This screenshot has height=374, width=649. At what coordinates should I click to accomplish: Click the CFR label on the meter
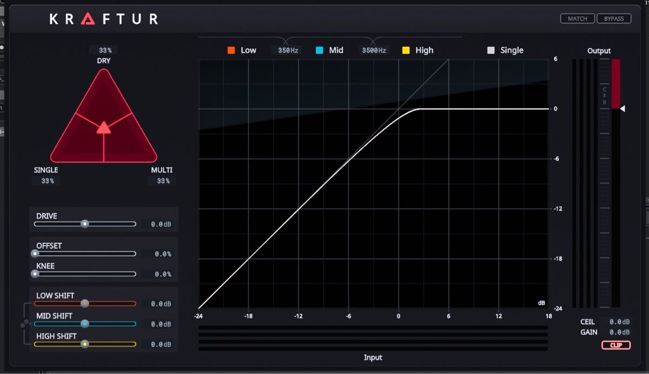pos(605,96)
